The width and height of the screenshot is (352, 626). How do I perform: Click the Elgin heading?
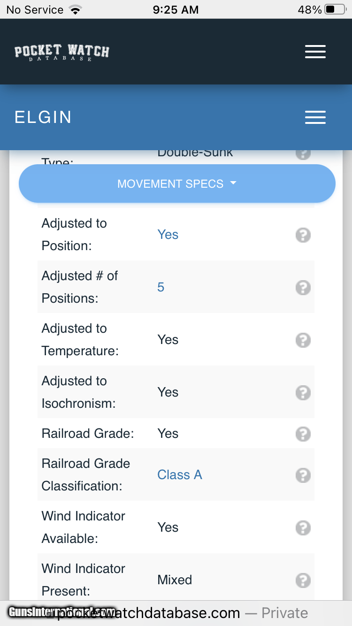click(43, 117)
